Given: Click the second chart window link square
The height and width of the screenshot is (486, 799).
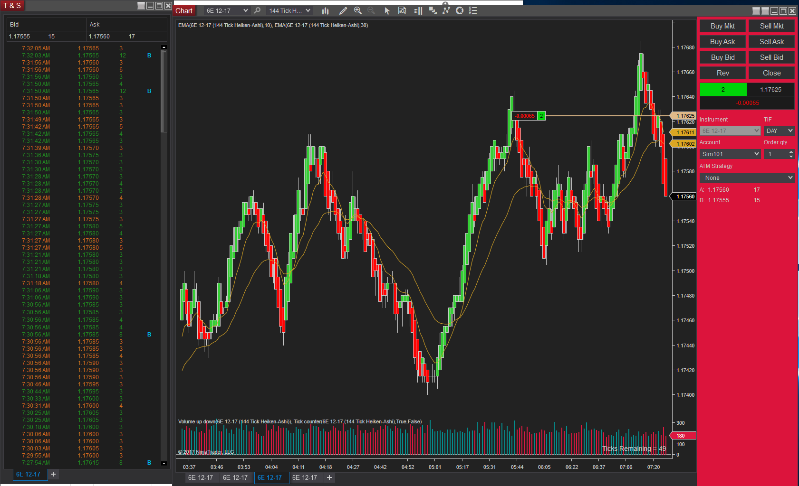Looking at the screenshot, I should point(765,11).
